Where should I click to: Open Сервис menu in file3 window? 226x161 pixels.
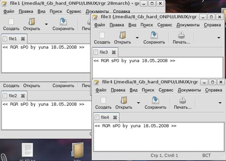click(165, 25)
